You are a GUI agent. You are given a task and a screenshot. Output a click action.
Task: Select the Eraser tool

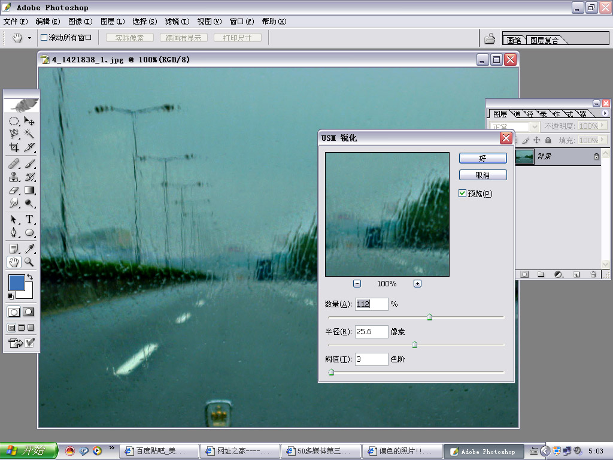[x=14, y=190]
